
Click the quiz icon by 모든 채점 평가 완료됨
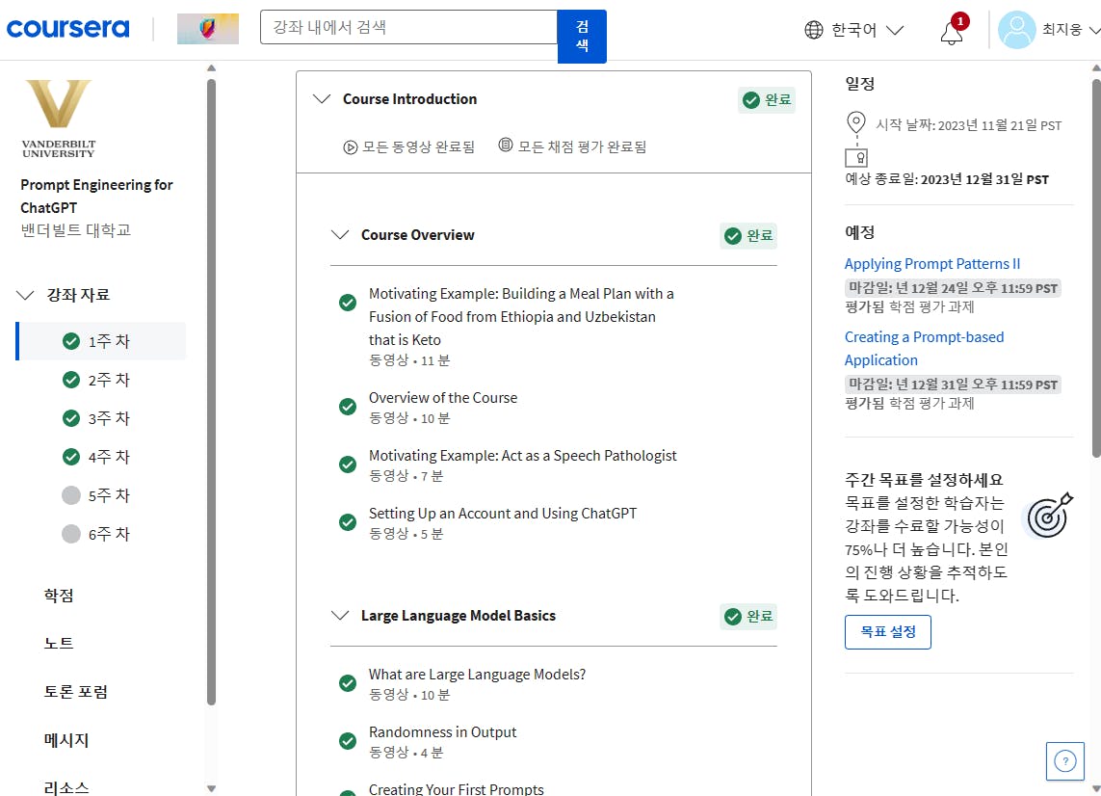pos(506,146)
